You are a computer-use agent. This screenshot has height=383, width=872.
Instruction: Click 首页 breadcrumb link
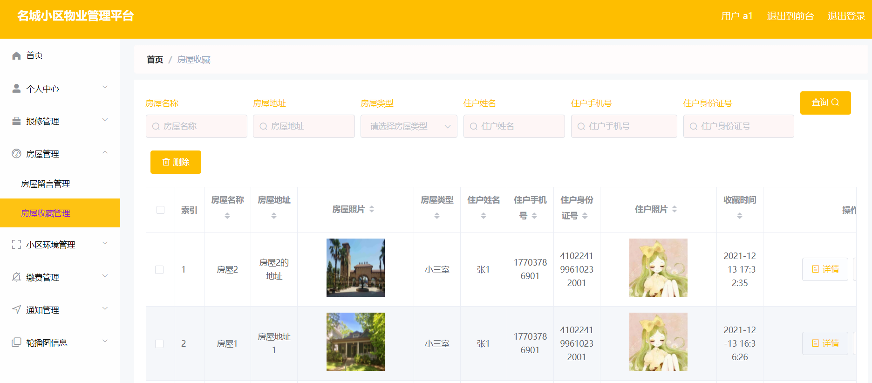pos(155,60)
